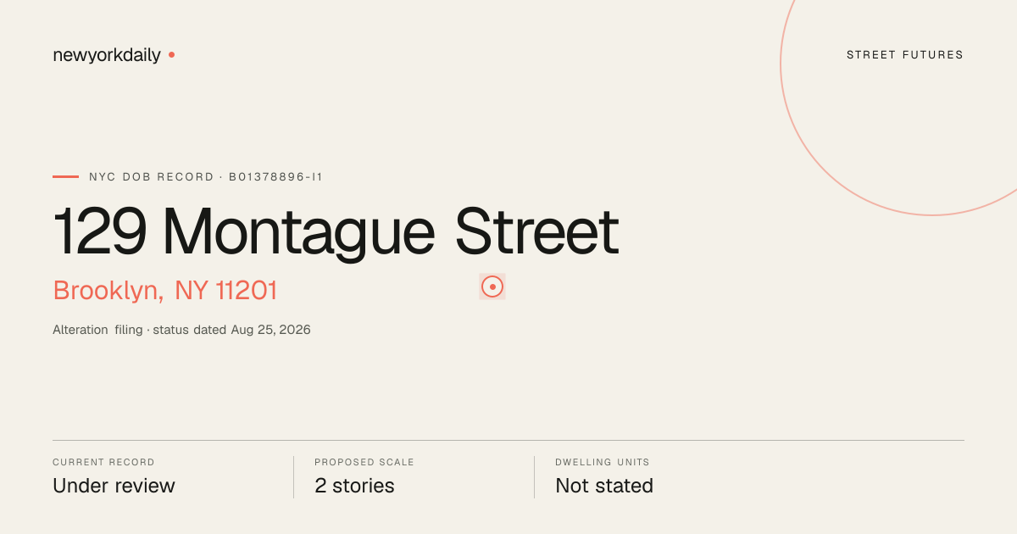
Task: Click the DWELLING UNITS heading
Action: (603, 463)
